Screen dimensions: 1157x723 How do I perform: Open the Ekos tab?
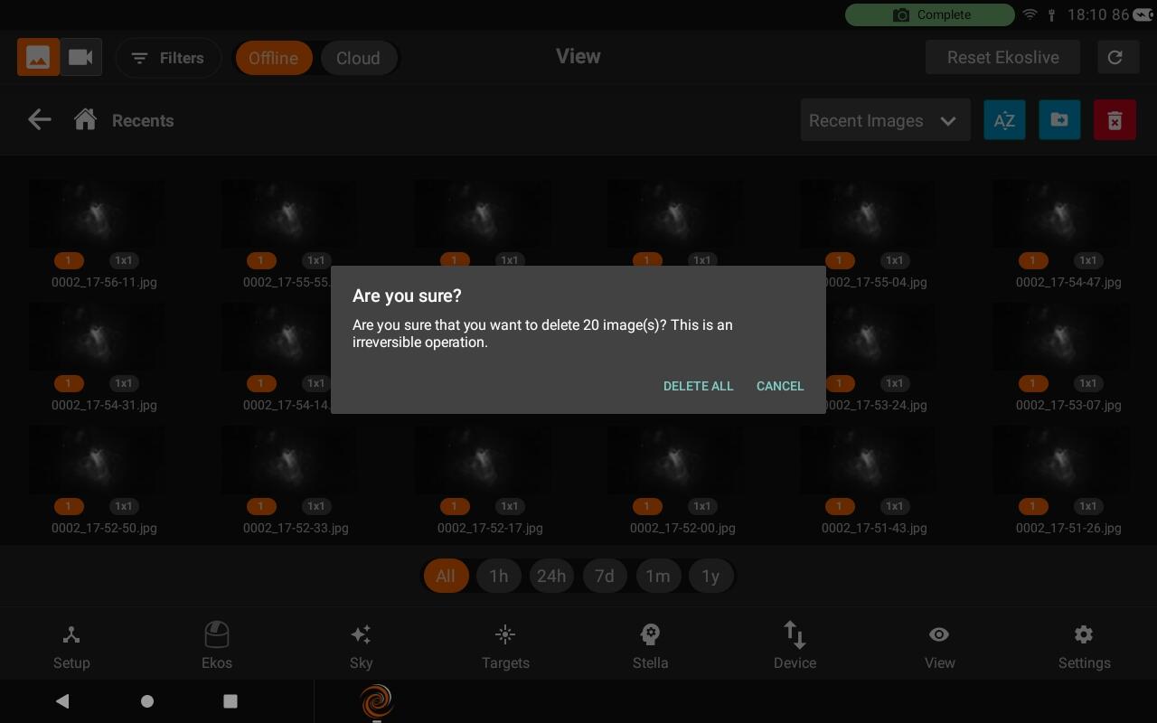pyautogui.click(x=217, y=647)
